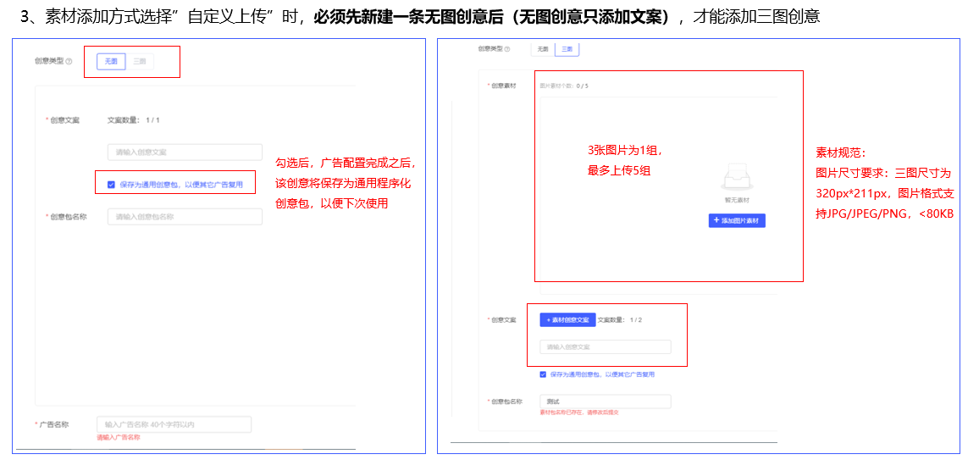This screenshot has width=979, height=471.
Task: Focus the 请输入创意文案 field under 素材创意文案 button
Action: pyautogui.click(x=605, y=346)
